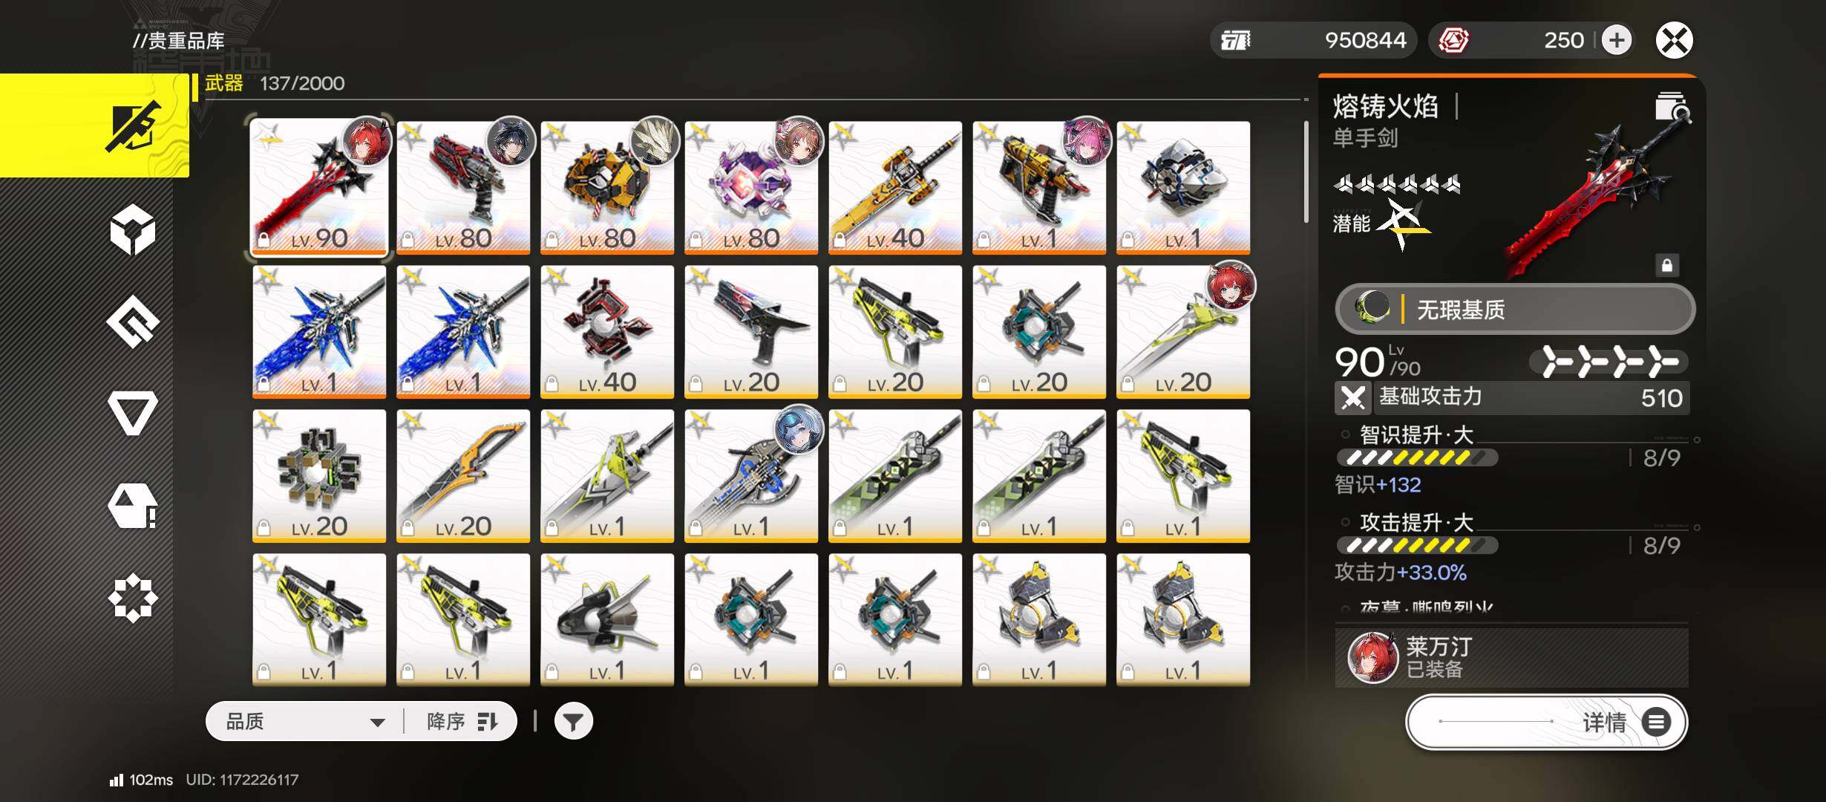Open the 无瑕基质 slot

pyautogui.click(x=1515, y=309)
